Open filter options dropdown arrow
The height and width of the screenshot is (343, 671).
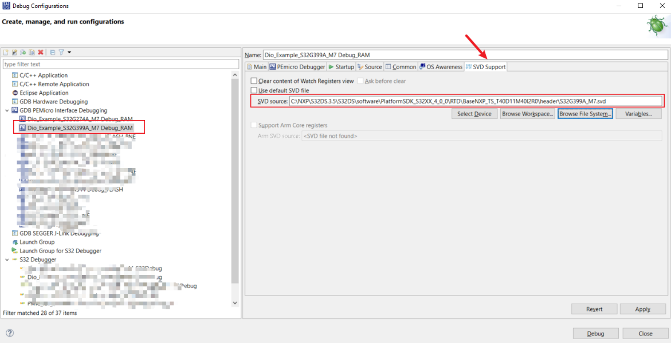click(69, 53)
